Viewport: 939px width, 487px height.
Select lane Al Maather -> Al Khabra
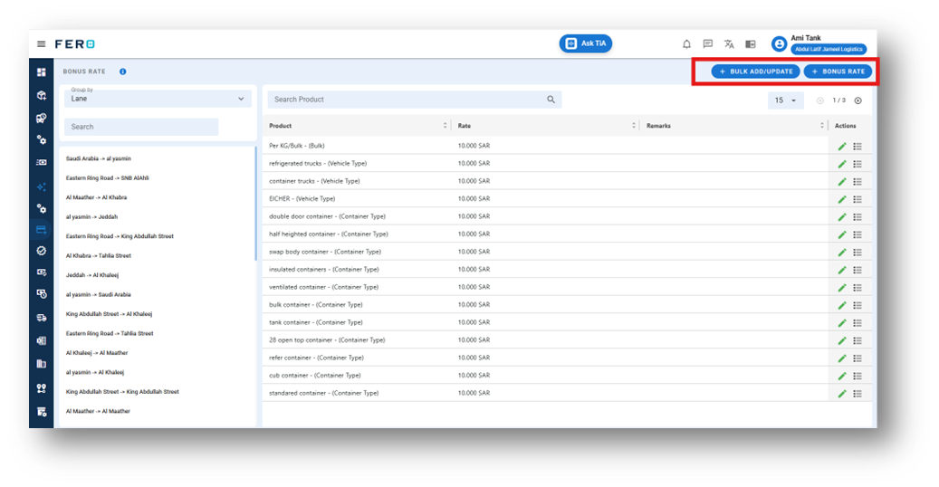click(96, 197)
